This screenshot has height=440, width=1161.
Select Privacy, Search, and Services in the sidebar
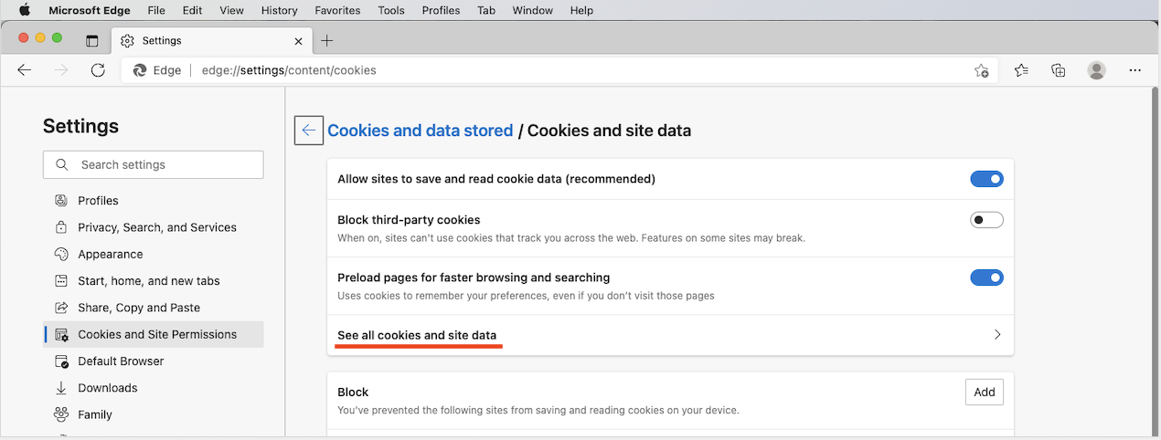tap(157, 227)
